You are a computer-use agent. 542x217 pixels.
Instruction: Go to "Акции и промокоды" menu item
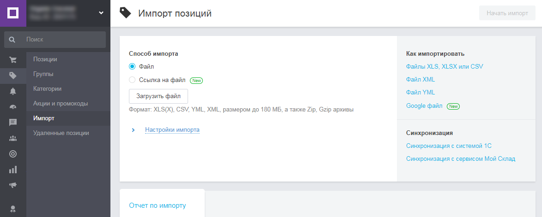(x=61, y=104)
